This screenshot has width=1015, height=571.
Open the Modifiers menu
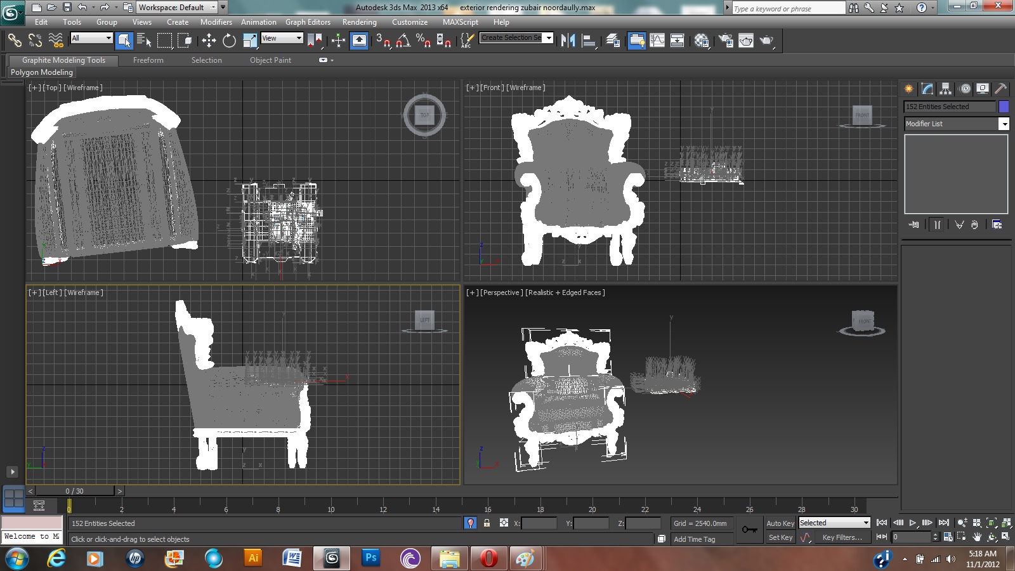click(x=216, y=22)
